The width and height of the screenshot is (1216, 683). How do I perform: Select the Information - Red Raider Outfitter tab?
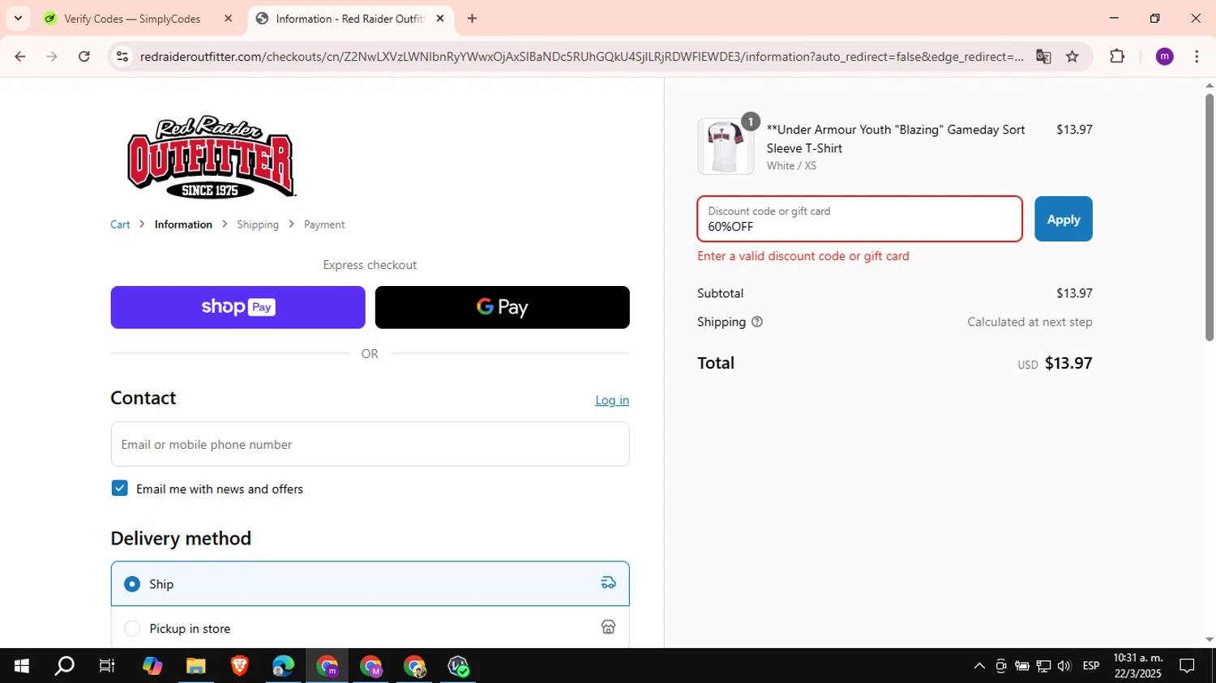pyautogui.click(x=350, y=19)
